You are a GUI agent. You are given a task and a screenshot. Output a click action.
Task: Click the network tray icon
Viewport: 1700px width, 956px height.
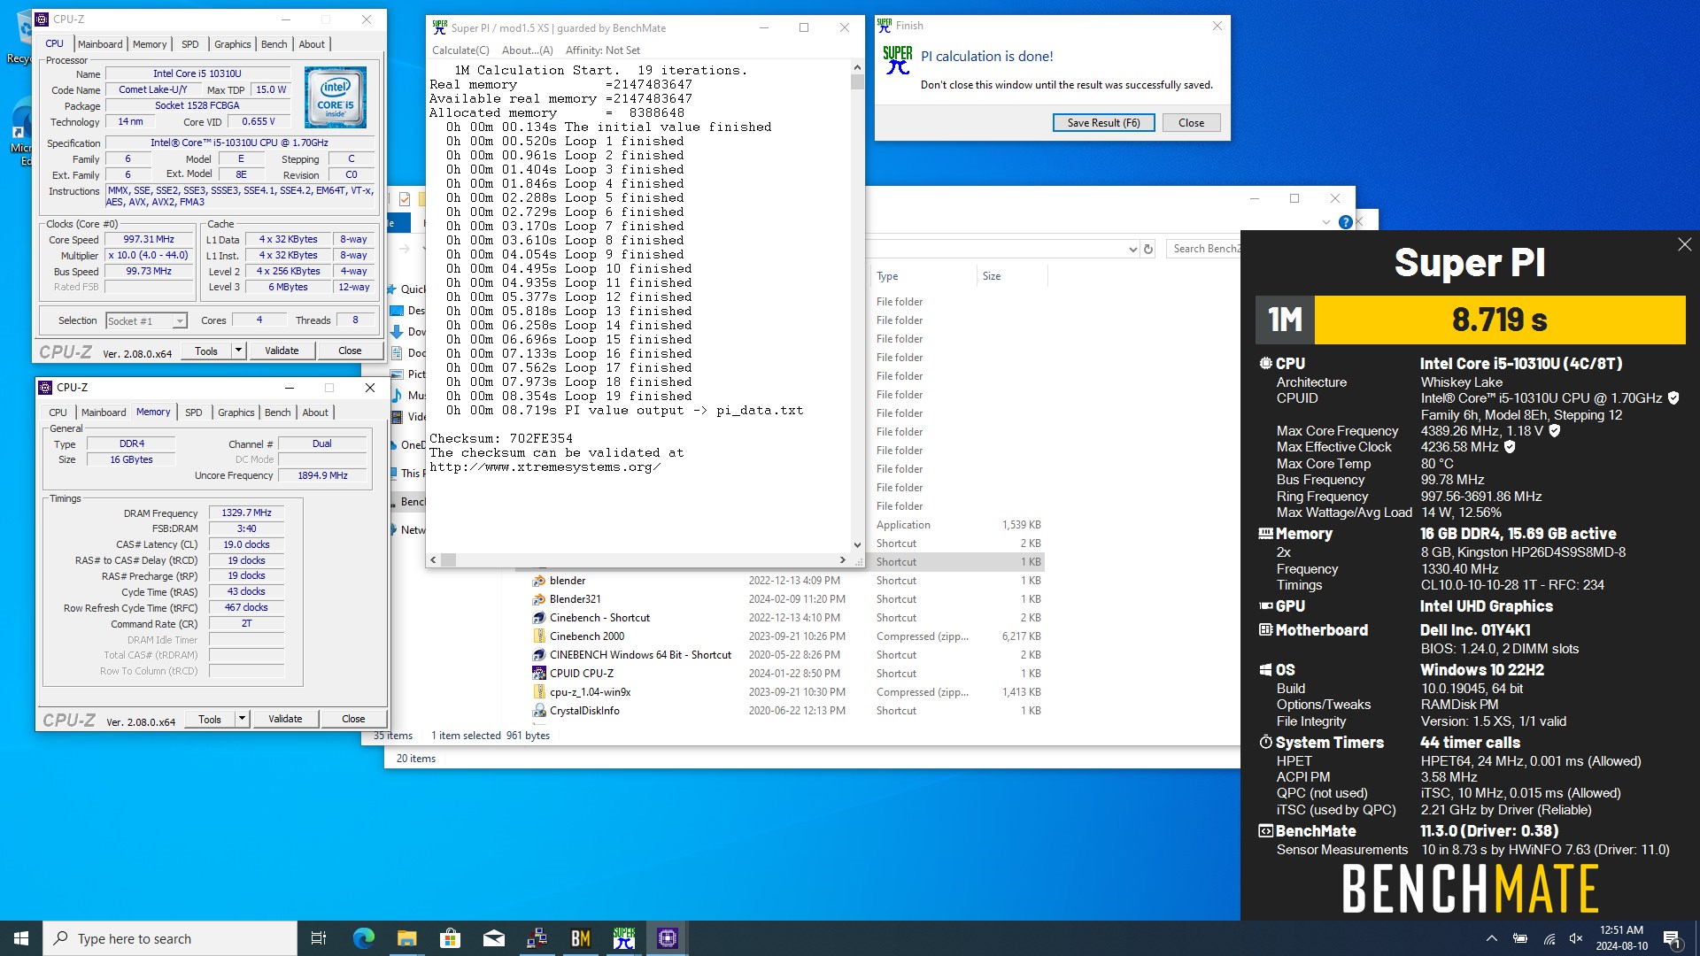(1549, 938)
